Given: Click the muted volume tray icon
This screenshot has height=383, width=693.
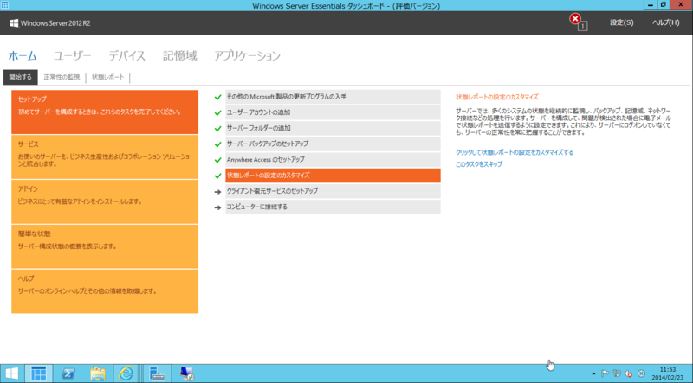Looking at the screenshot, I should tap(629, 373).
